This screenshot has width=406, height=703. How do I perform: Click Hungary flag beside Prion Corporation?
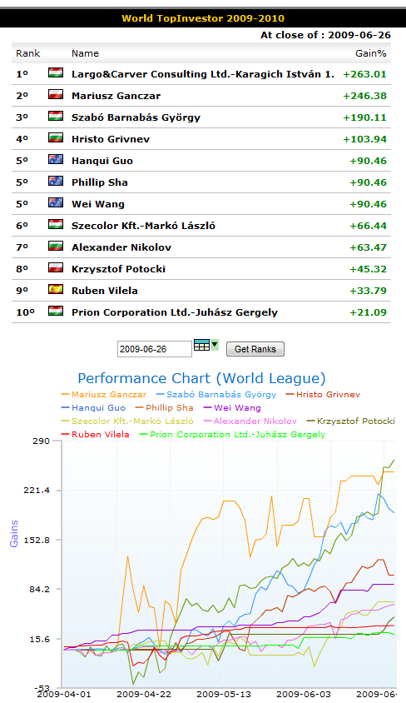click(56, 310)
